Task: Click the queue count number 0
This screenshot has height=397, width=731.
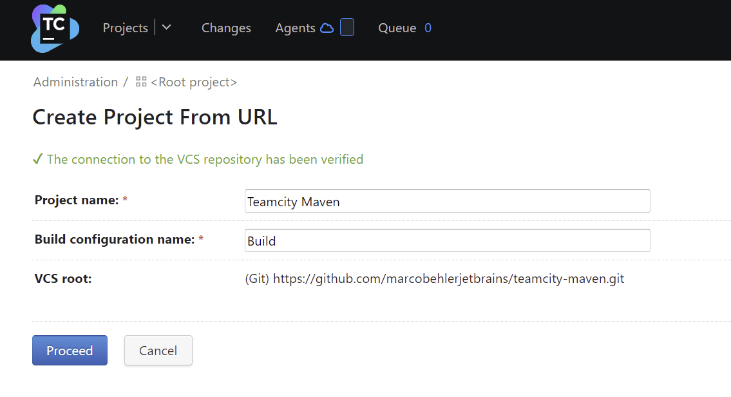Action: (x=428, y=28)
